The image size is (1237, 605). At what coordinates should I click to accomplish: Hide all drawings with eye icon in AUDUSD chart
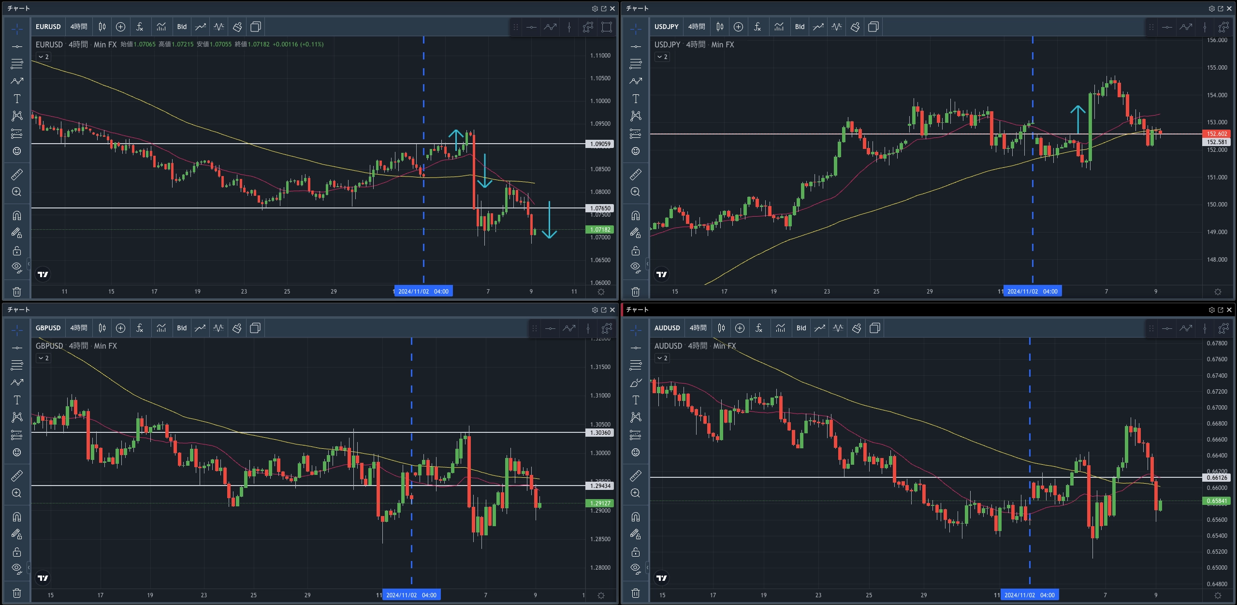point(636,568)
